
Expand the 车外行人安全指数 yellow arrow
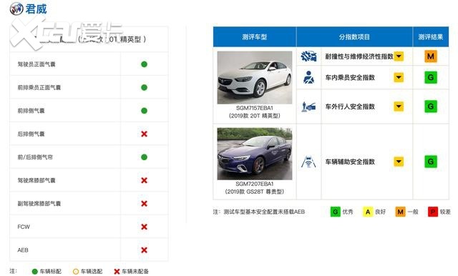(x=399, y=107)
